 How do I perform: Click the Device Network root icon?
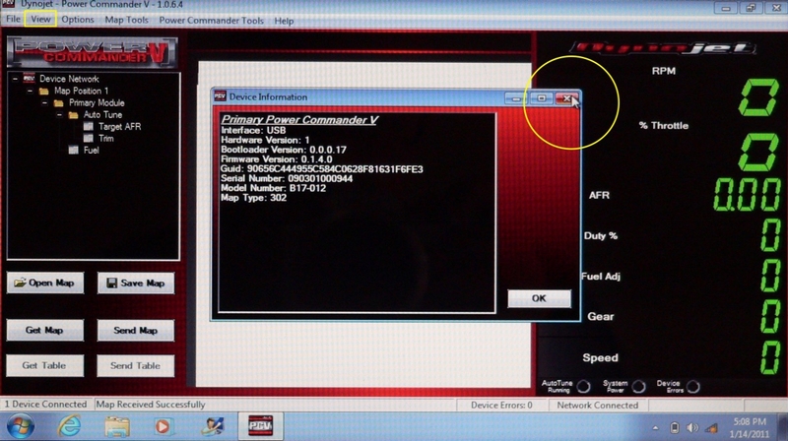point(30,79)
